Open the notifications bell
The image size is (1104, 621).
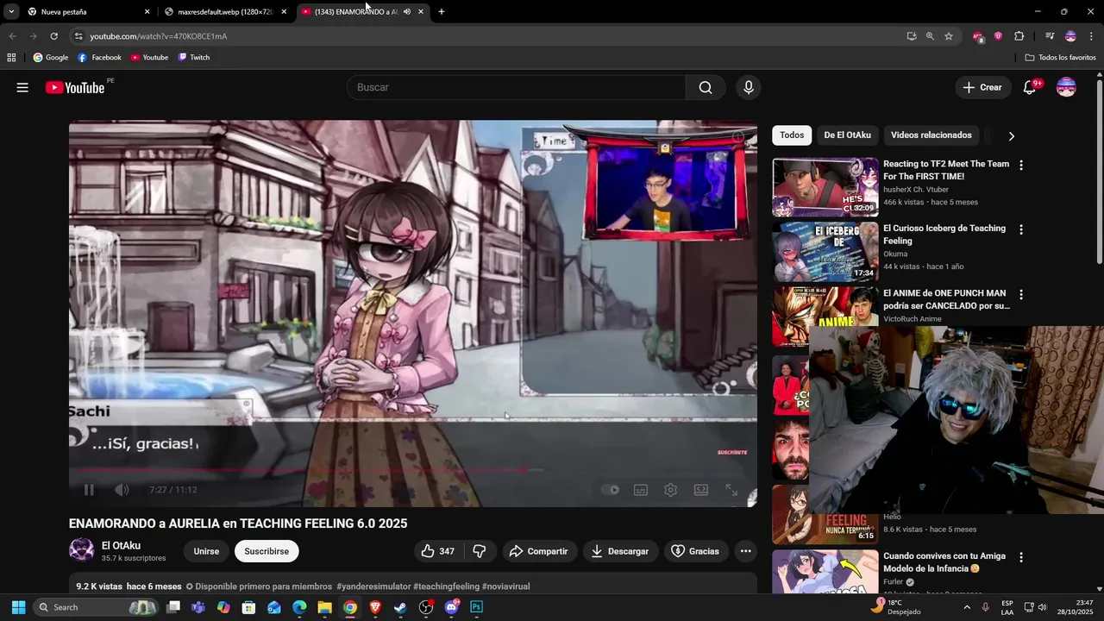[1030, 87]
